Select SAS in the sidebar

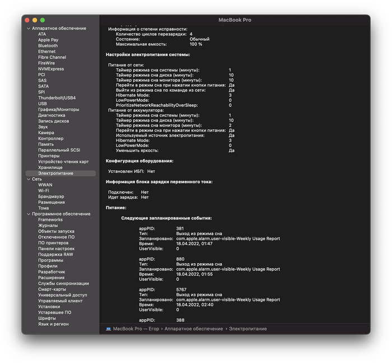click(42, 81)
